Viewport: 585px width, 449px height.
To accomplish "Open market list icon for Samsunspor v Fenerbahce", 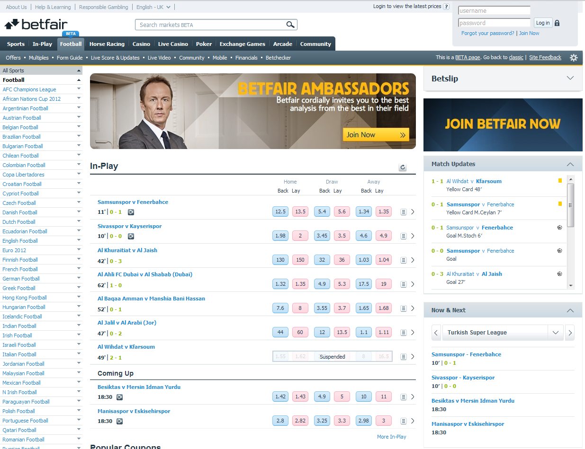I will click(x=403, y=212).
